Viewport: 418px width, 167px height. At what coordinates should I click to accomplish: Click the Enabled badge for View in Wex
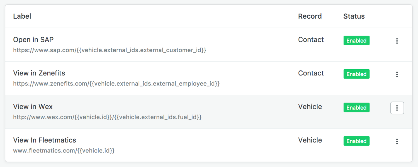point(356,108)
